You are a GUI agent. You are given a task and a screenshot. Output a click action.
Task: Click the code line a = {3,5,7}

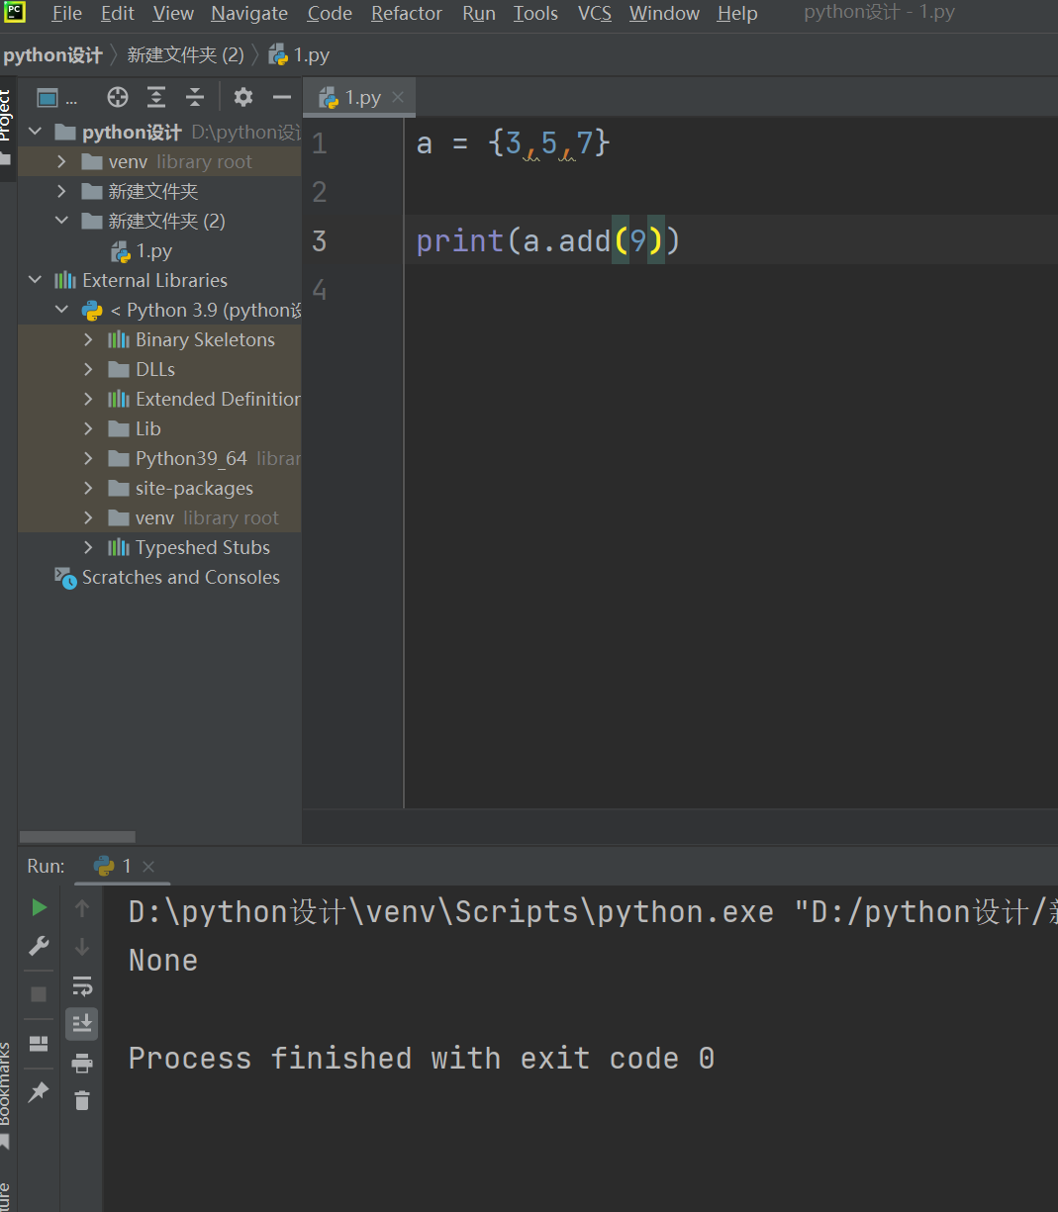(x=513, y=143)
